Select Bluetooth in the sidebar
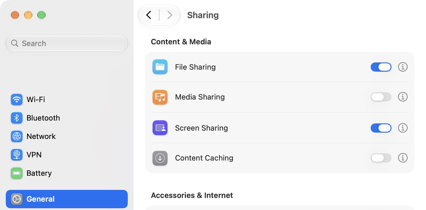Screen dimensions: 426x210 pyautogui.click(x=67, y=118)
